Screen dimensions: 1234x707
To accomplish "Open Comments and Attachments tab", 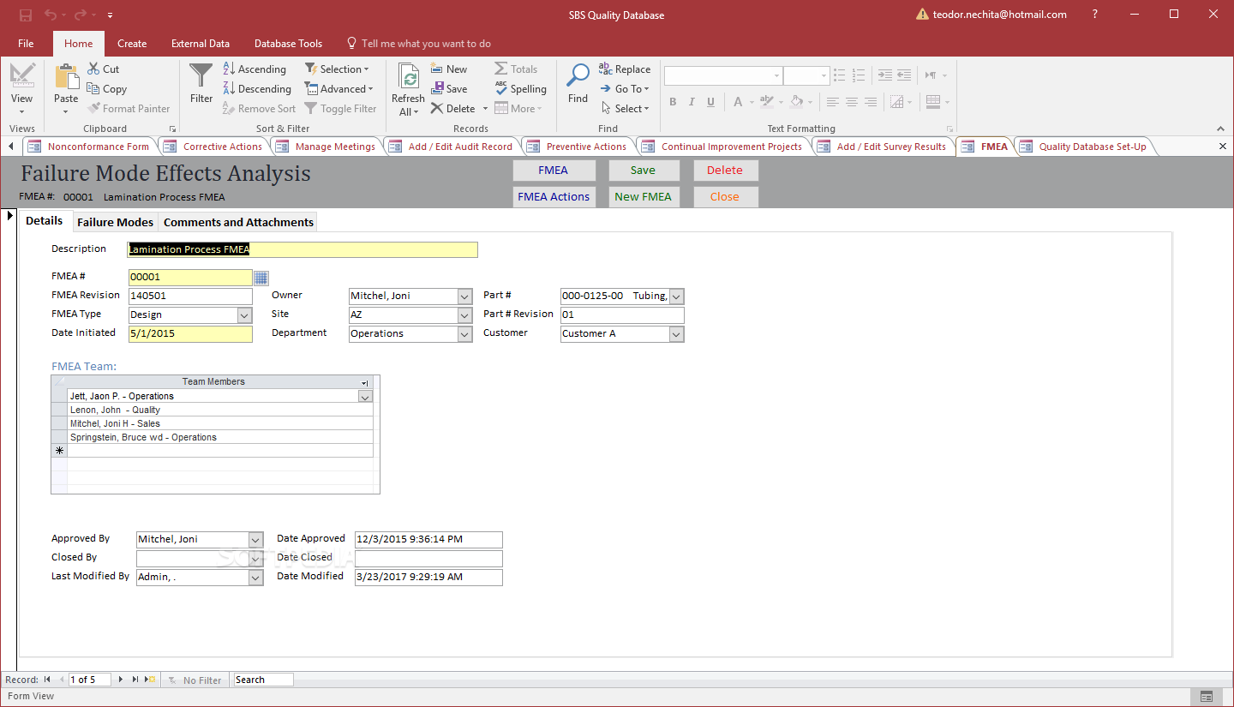I will pos(238,222).
